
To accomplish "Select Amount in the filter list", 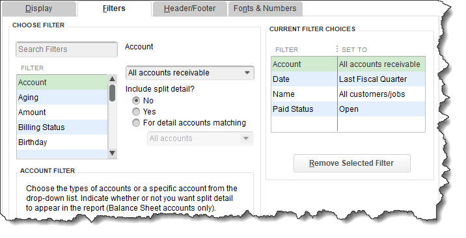I will pyautogui.click(x=62, y=112).
